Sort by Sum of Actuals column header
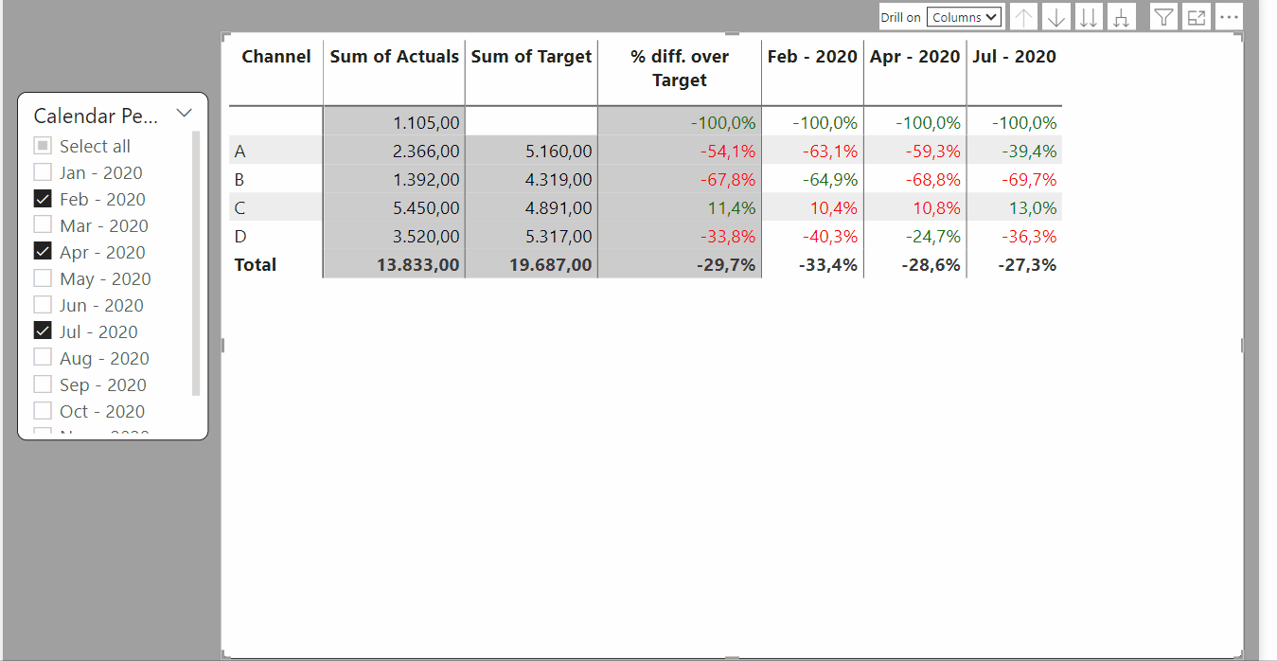This screenshot has width=1277, height=661. [x=394, y=57]
